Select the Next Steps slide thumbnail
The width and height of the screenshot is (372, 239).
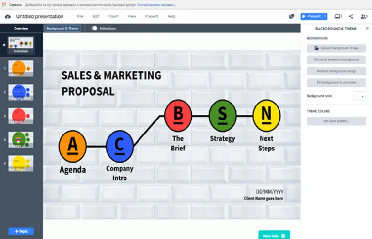coord(21,163)
